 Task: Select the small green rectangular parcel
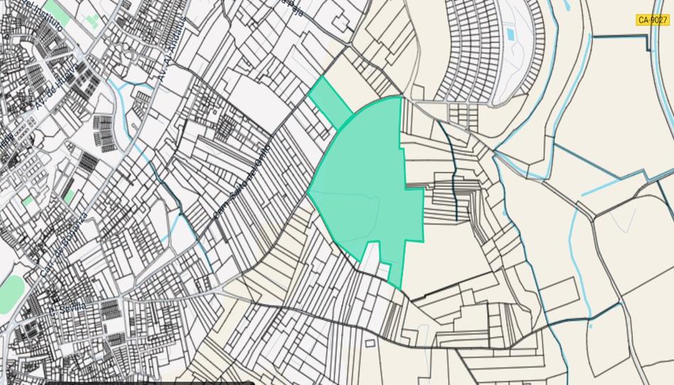coord(330,98)
